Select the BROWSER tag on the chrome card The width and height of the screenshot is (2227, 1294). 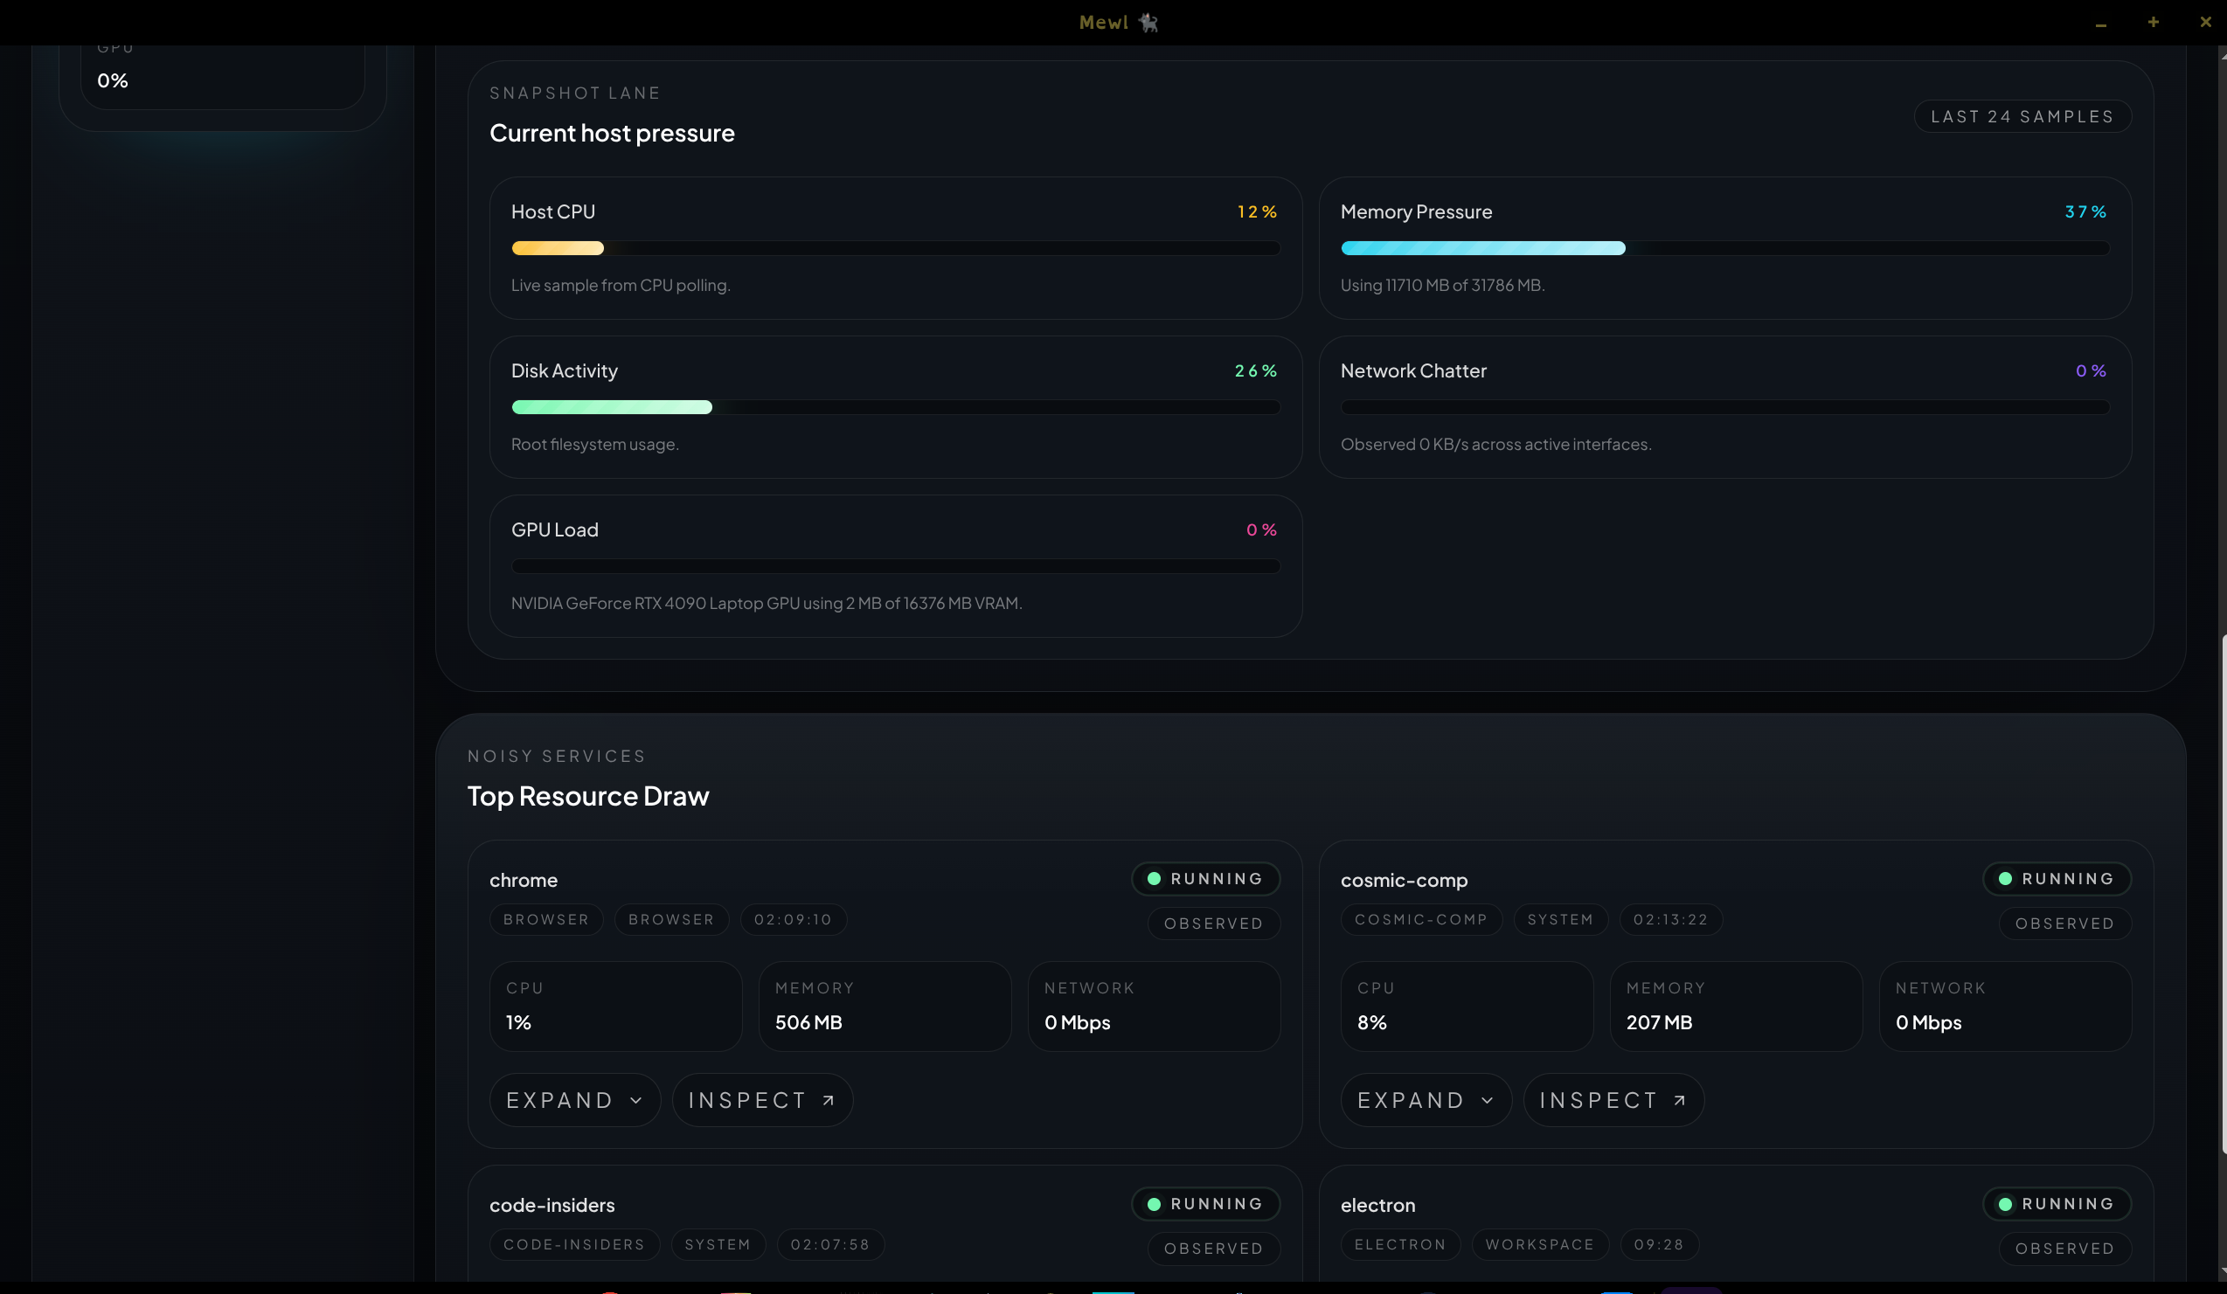click(x=546, y=918)
